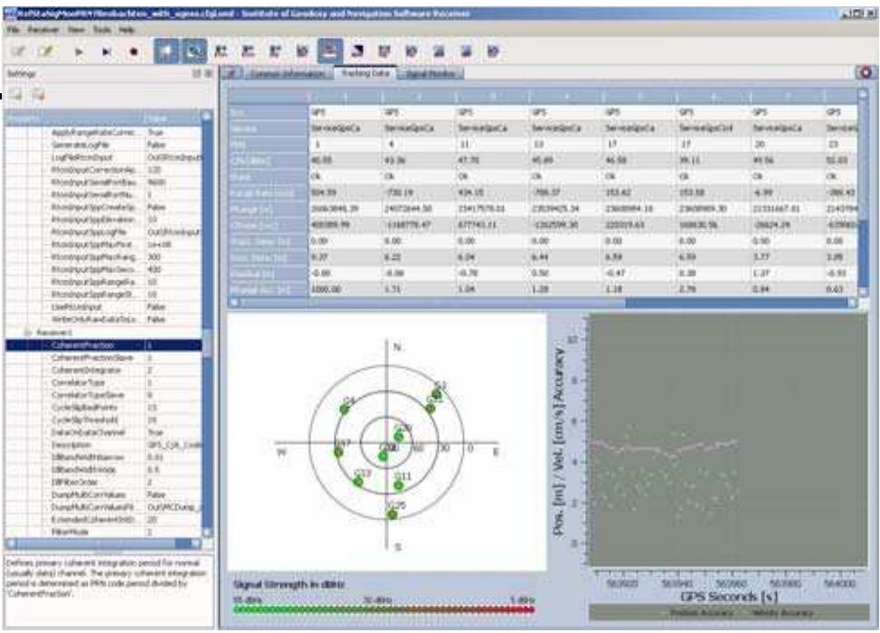The width and height of the screenshot is (880, 633).
Task: Open the File menu
Action: (13, 30)
